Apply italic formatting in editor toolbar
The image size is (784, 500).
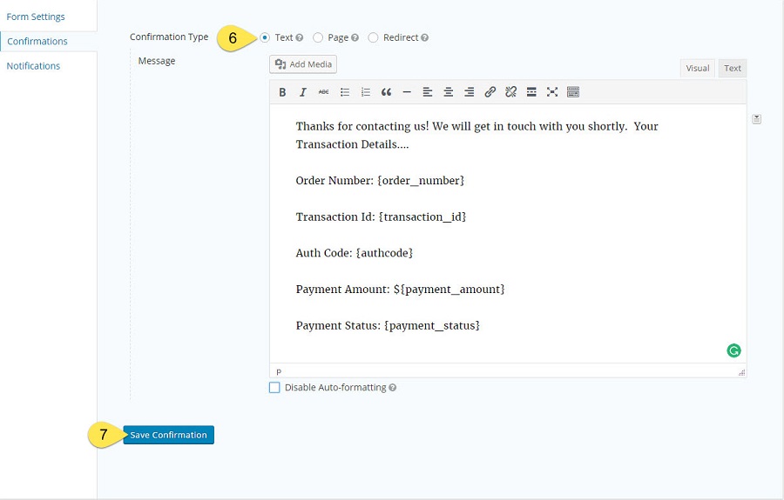tap(303, 92)
